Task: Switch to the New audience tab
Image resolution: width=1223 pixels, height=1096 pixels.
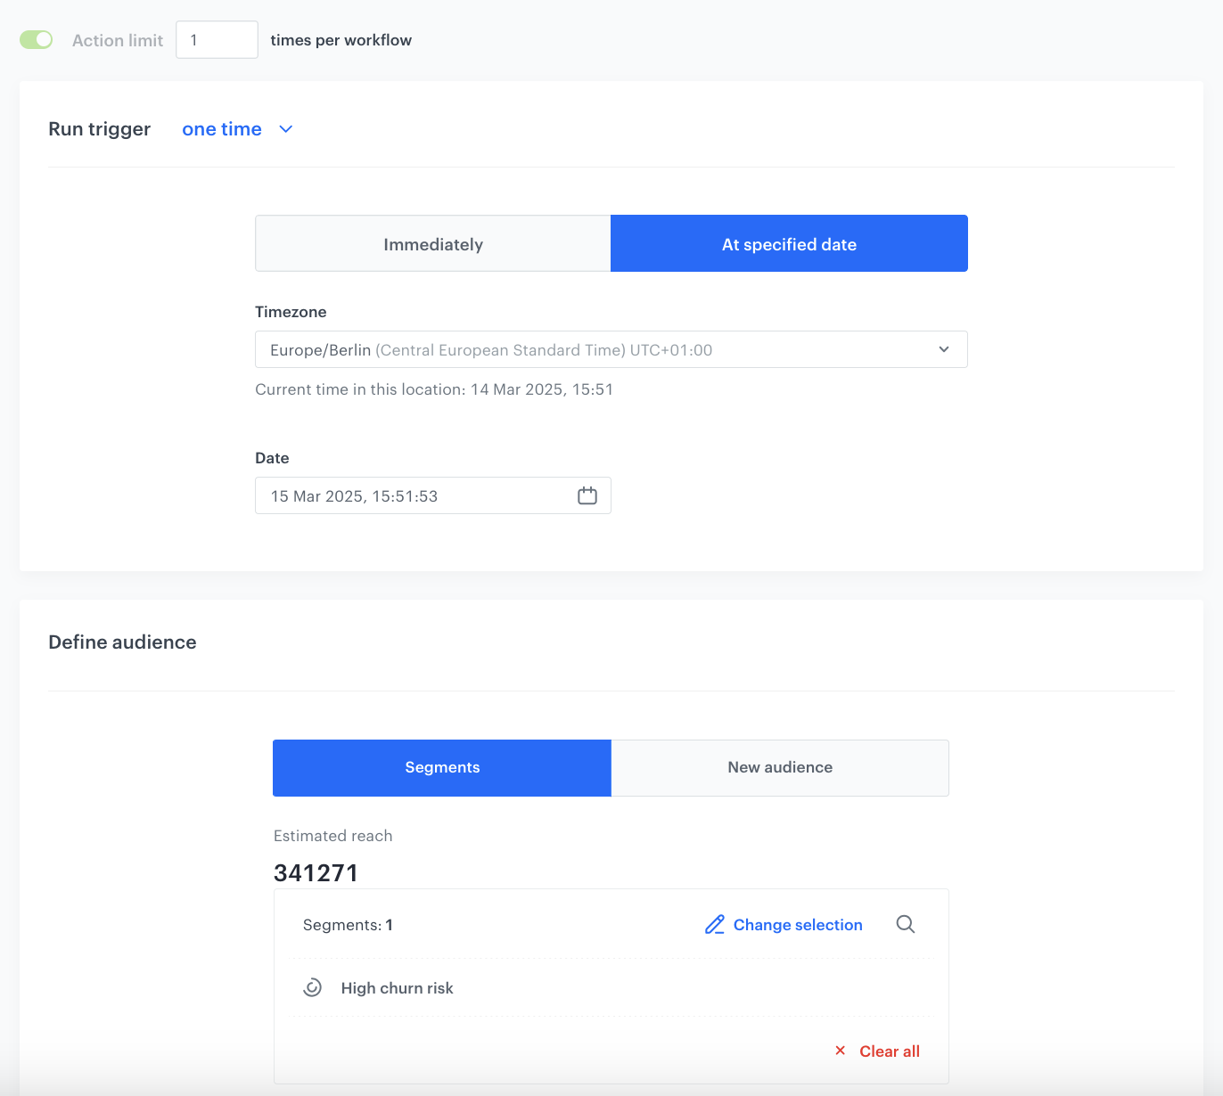Action: tap(780, 768)
